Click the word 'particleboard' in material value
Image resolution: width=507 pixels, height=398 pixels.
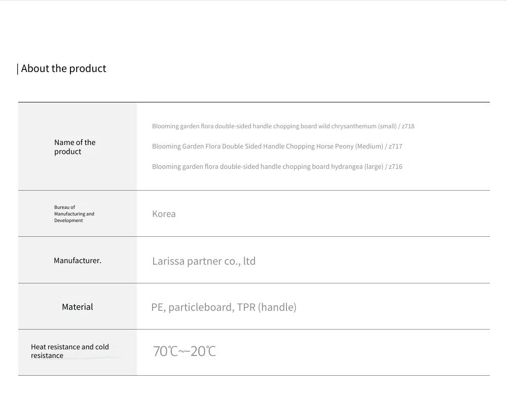point(201,307)
